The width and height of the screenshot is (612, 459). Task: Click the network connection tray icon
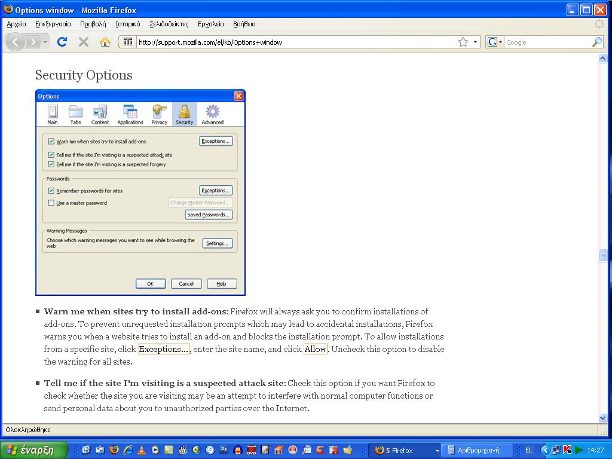click(556, 450)
